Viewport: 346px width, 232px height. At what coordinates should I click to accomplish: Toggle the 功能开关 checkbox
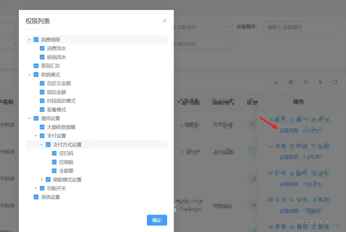[42, 188]
